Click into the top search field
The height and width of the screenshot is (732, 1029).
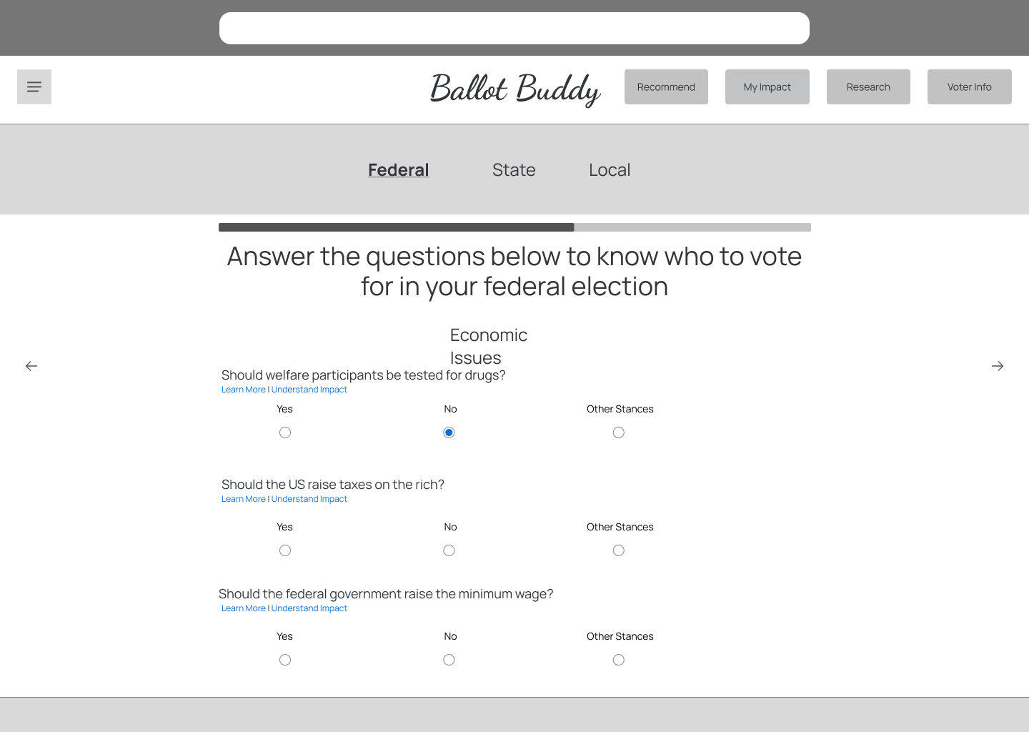pos(514,28)
